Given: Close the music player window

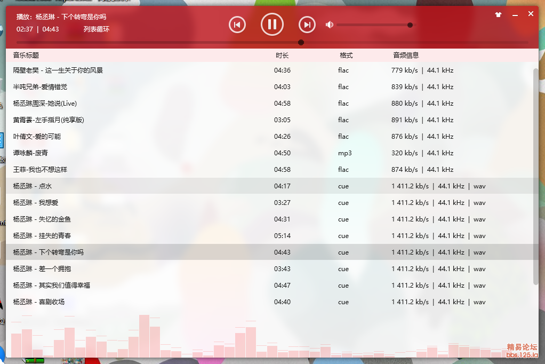Looking at the screenshot, I should pyautogui.click(x=531, y=14).
